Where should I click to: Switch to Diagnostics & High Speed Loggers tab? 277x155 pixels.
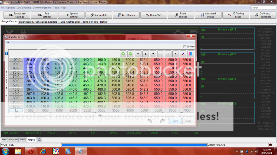point(38,22)
